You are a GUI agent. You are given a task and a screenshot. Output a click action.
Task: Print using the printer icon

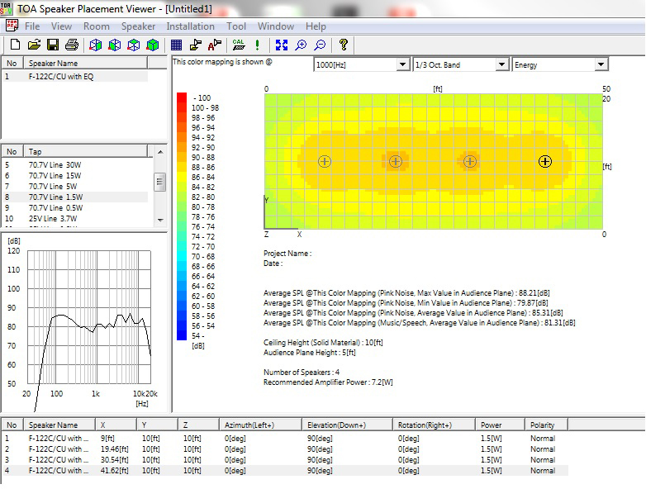click(72, 45)
